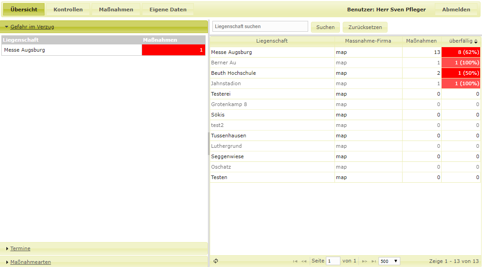Go to first page using pager icon
Screen dimensions: 482x267
(295, 261)
